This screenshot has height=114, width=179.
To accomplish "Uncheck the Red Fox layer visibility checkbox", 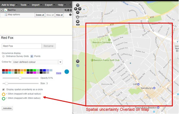I will pyautogui.click(x=2, y=10).
